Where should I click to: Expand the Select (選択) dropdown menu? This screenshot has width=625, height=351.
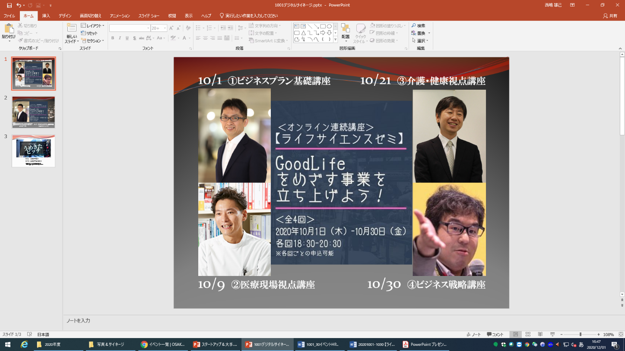421,41
